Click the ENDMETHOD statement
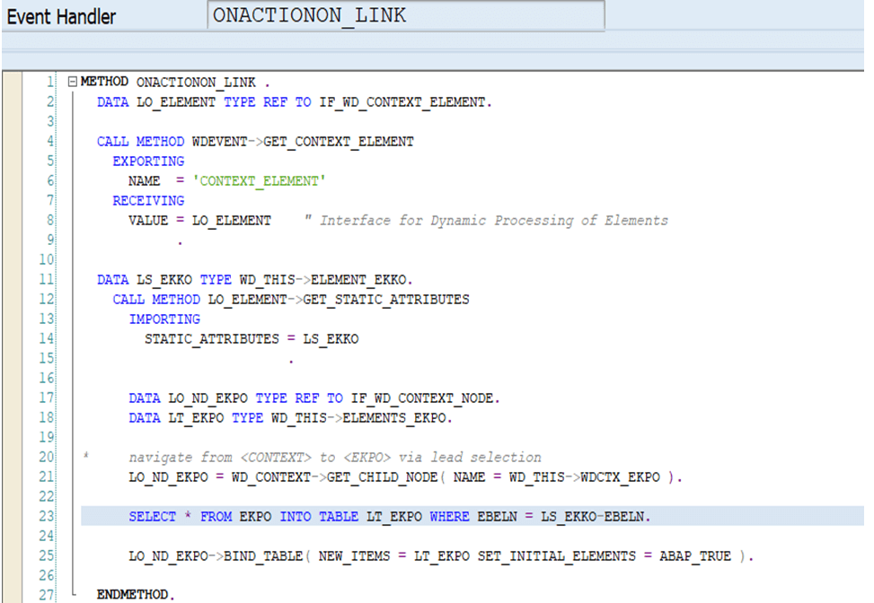The image size is (874, 603). 136,595
